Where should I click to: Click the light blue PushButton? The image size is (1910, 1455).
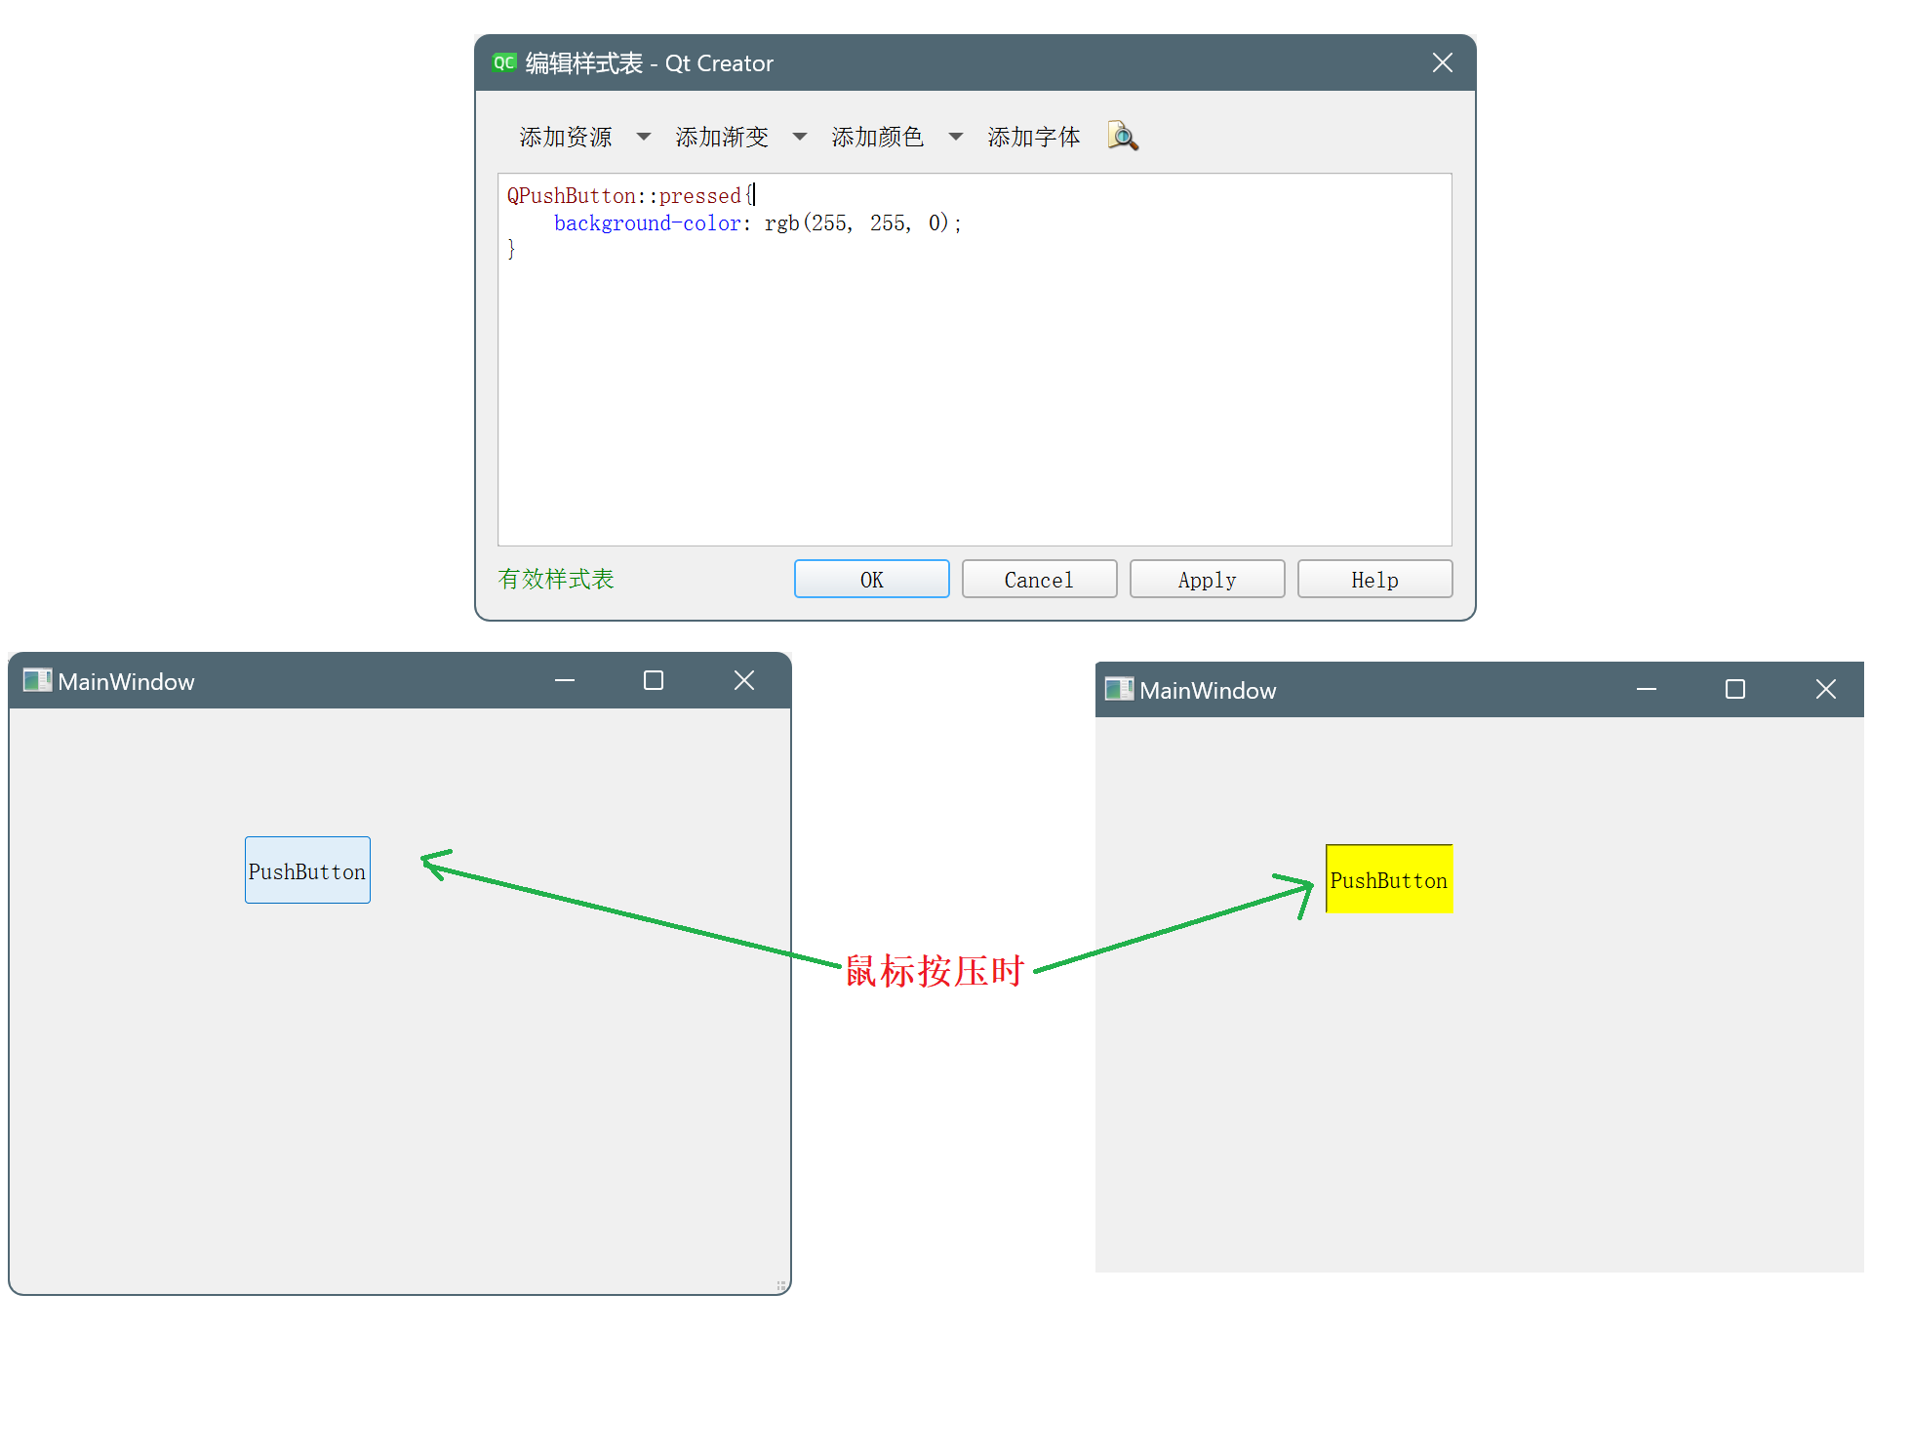[307, 870]
